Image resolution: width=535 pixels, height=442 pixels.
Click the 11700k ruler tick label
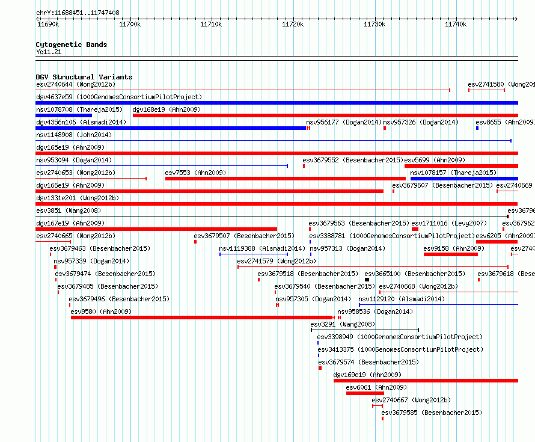tap(130, 24)
